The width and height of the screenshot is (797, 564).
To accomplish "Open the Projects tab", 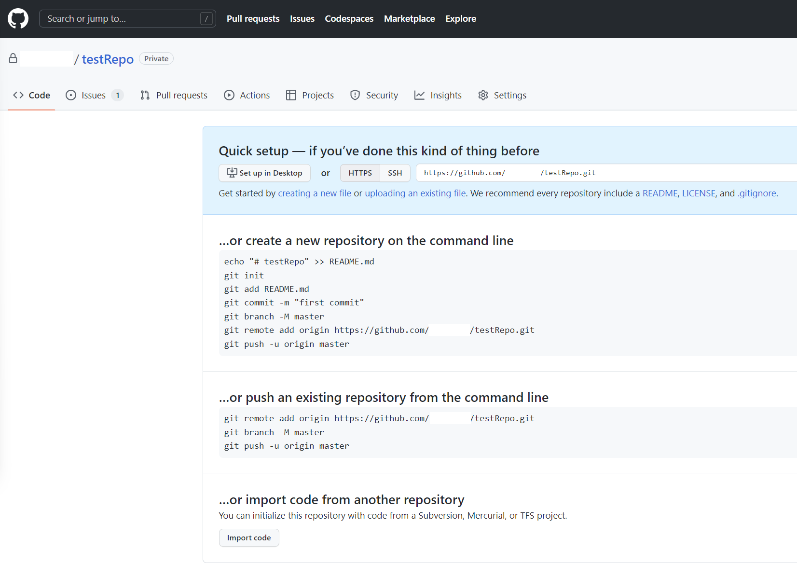I will [310, 95].
